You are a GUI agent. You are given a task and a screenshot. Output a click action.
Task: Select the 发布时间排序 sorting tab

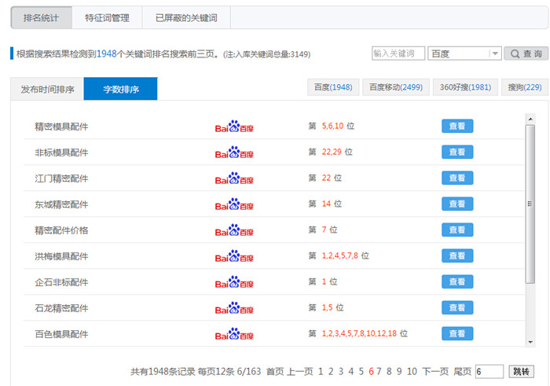tap(47, 90)
